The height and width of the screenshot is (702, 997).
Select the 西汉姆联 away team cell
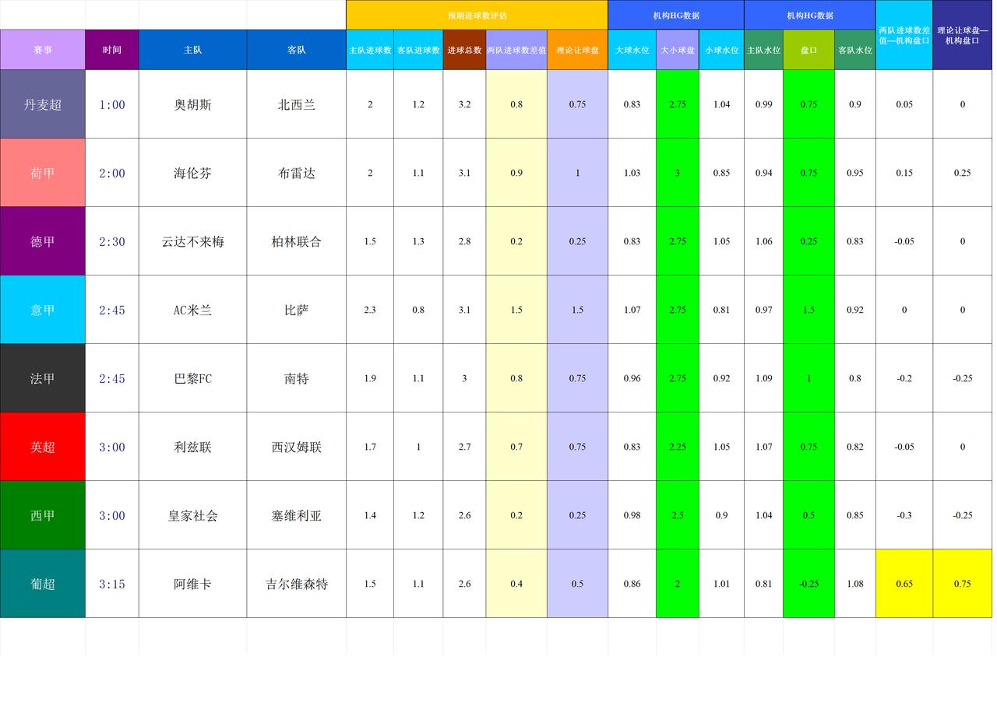pos(296,447)
